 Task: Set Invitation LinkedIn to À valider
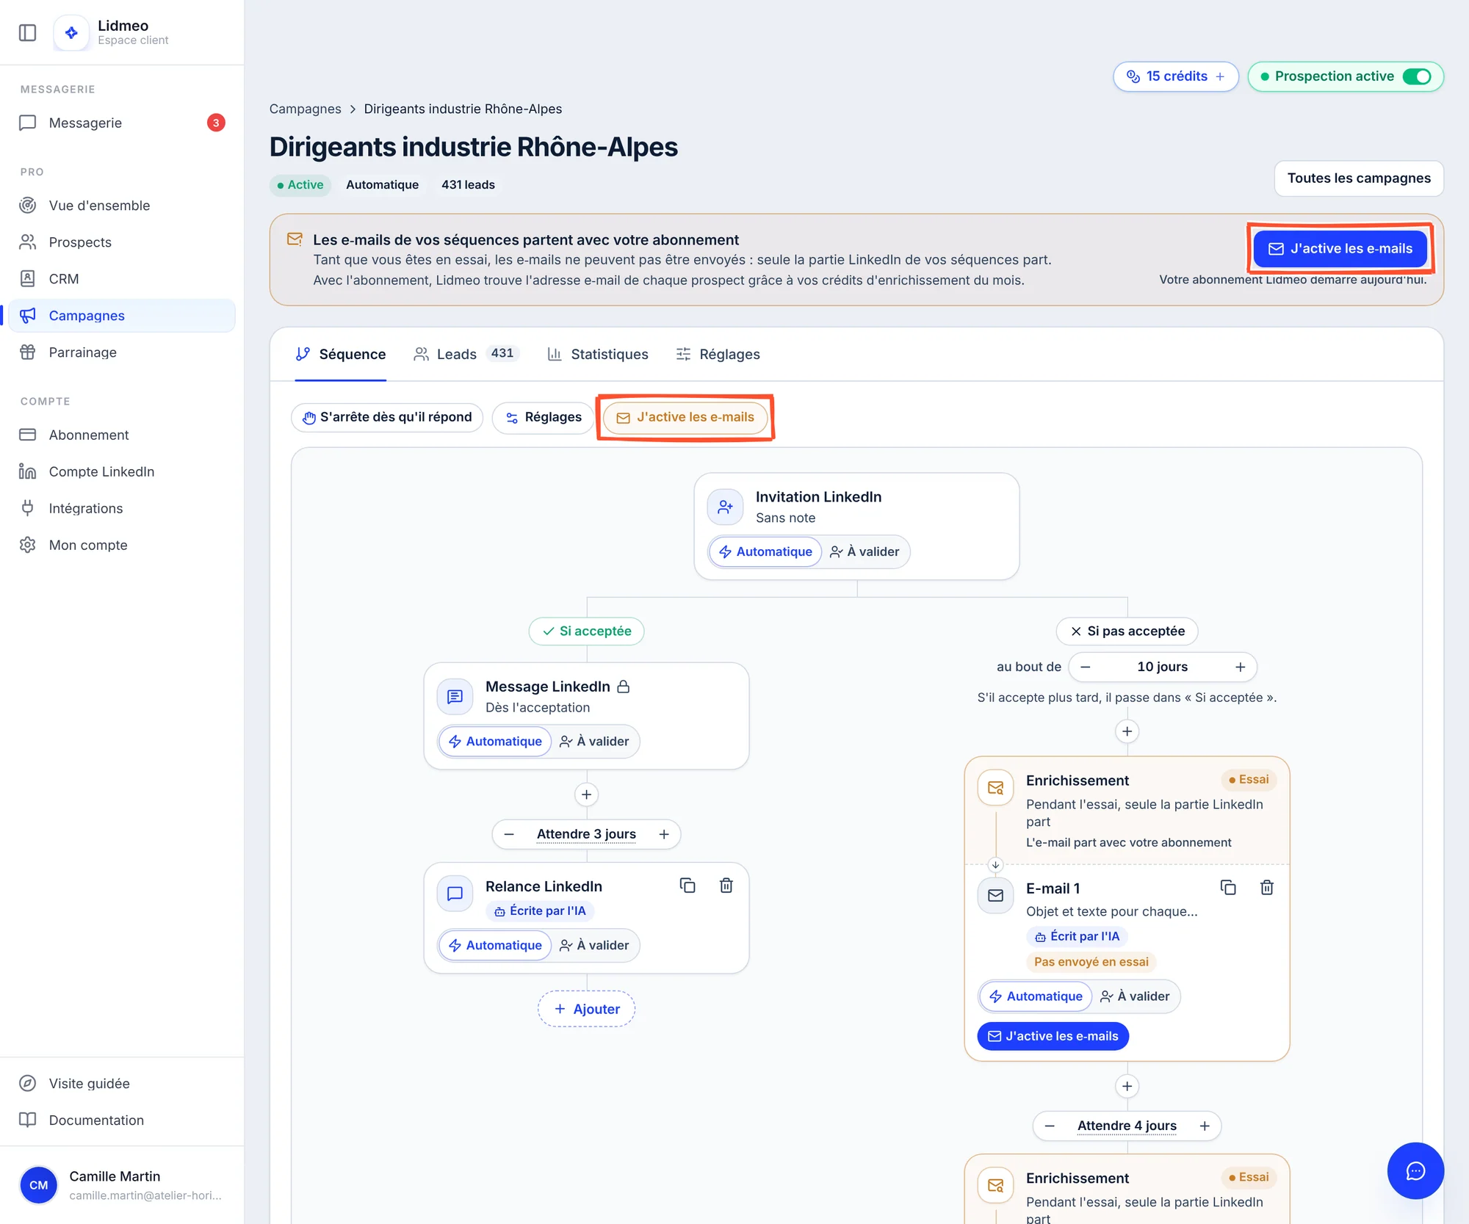pyautogui.click(x=865, y=551)
